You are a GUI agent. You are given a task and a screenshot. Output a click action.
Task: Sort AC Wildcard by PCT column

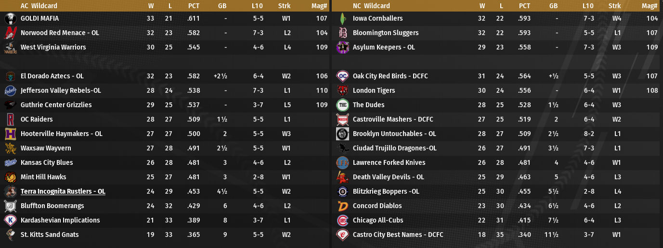[194, 6]
